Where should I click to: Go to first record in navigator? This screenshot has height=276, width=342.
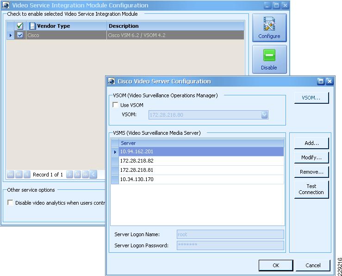click(x=11, y=175)
